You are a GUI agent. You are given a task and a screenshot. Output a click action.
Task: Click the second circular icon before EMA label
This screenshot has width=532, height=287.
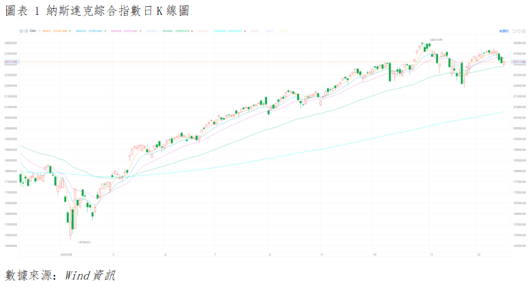[27, 31]
